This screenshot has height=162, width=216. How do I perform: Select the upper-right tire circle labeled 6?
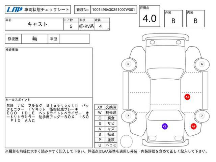[x=202, y=64]
